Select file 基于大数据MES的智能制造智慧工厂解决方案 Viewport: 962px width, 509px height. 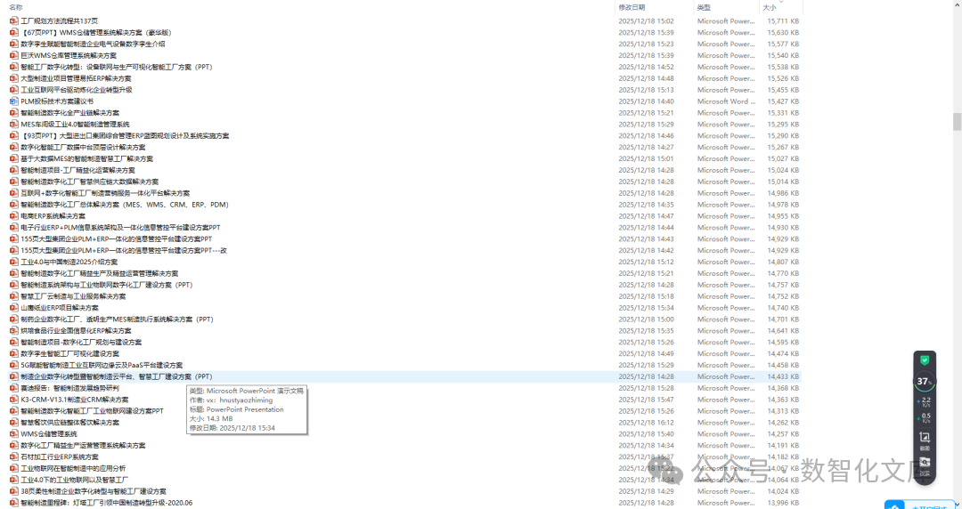[x=86, y=158]
